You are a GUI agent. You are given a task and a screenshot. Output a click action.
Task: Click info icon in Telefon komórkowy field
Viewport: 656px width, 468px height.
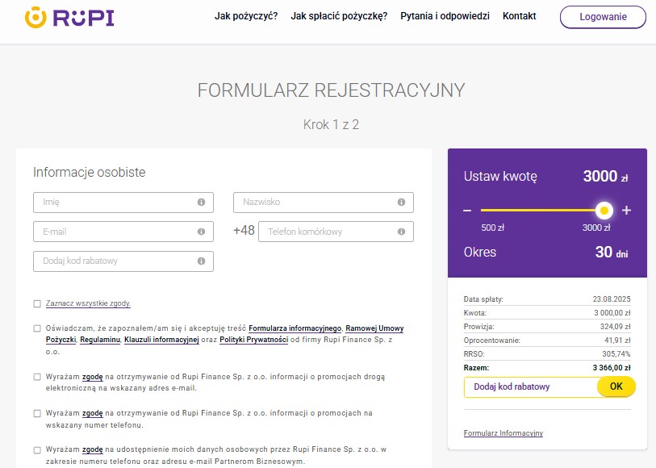pos(401,232)
